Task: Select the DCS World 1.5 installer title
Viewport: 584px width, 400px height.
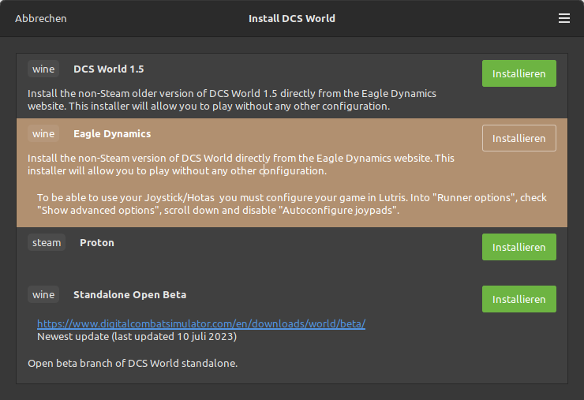Action: coord(108,69)
